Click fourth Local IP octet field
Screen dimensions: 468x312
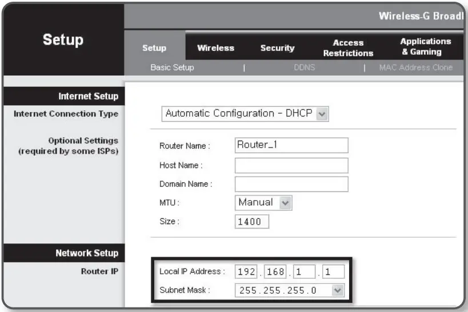333,271
